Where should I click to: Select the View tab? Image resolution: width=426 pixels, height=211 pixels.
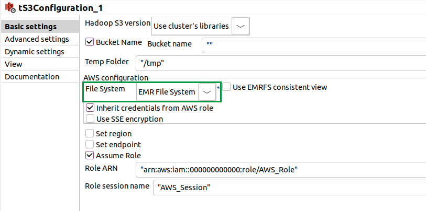[x=40, y=64]
